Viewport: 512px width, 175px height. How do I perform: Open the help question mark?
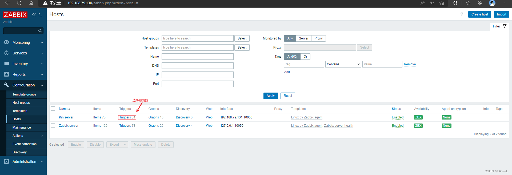click(x=462, y=14)
